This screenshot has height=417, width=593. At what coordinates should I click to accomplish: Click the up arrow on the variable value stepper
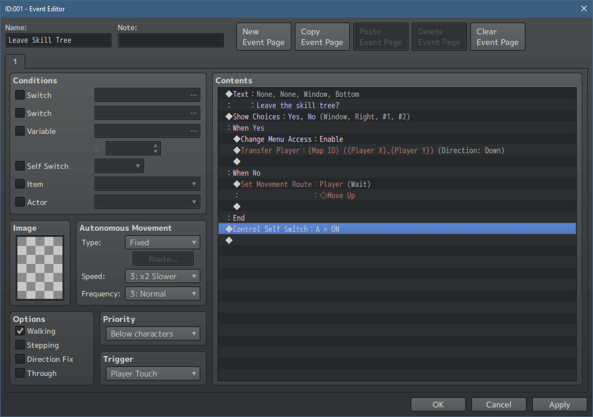pyautogui.click(x=155, y=145)
